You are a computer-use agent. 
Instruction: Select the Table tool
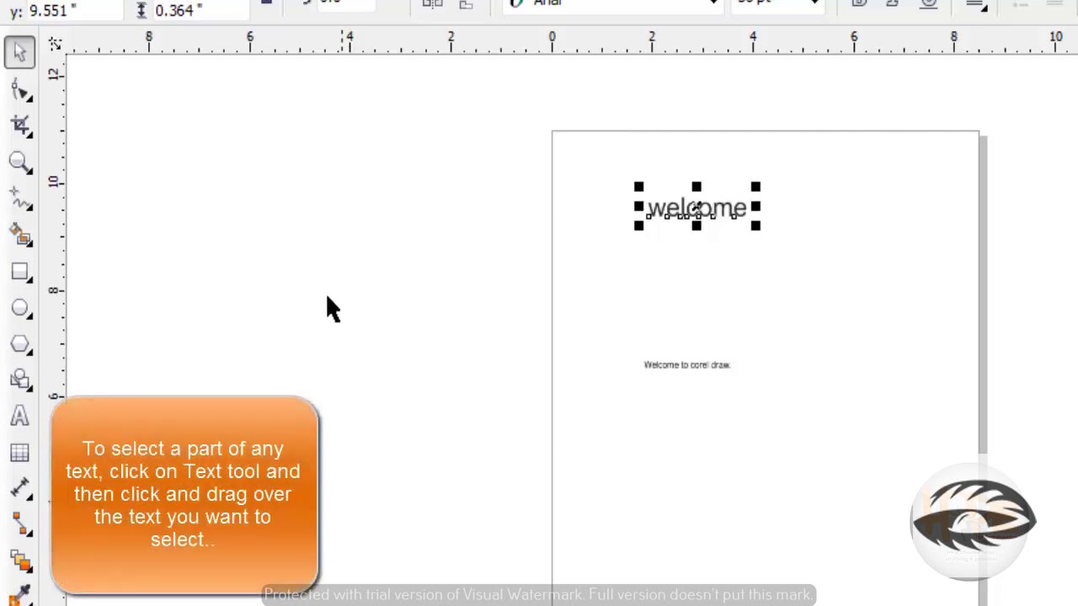point(20,453)
